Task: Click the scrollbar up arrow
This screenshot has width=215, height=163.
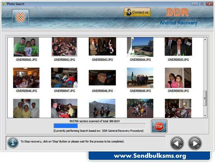Action: (205, 40)
